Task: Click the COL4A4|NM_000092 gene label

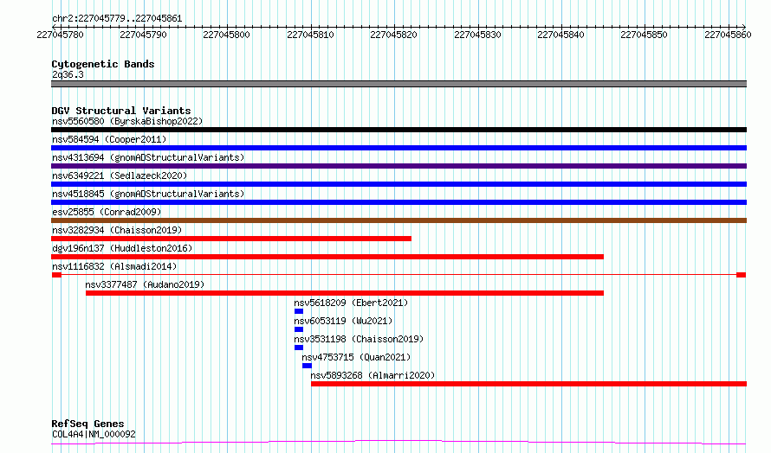Action: click(94, 434)
